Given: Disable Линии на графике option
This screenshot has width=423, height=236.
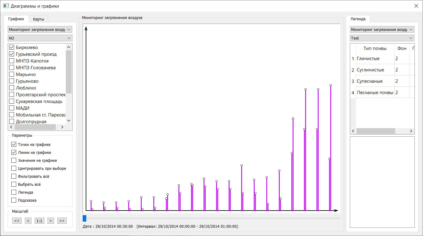Looking at the screenshot, I should coord(14,152).
